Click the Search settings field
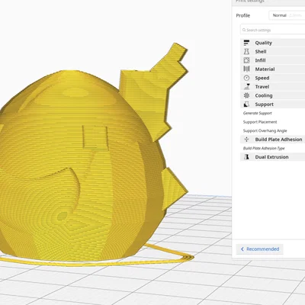The height and width of the screenshot is (305, 305). click(x=273, y=30)
